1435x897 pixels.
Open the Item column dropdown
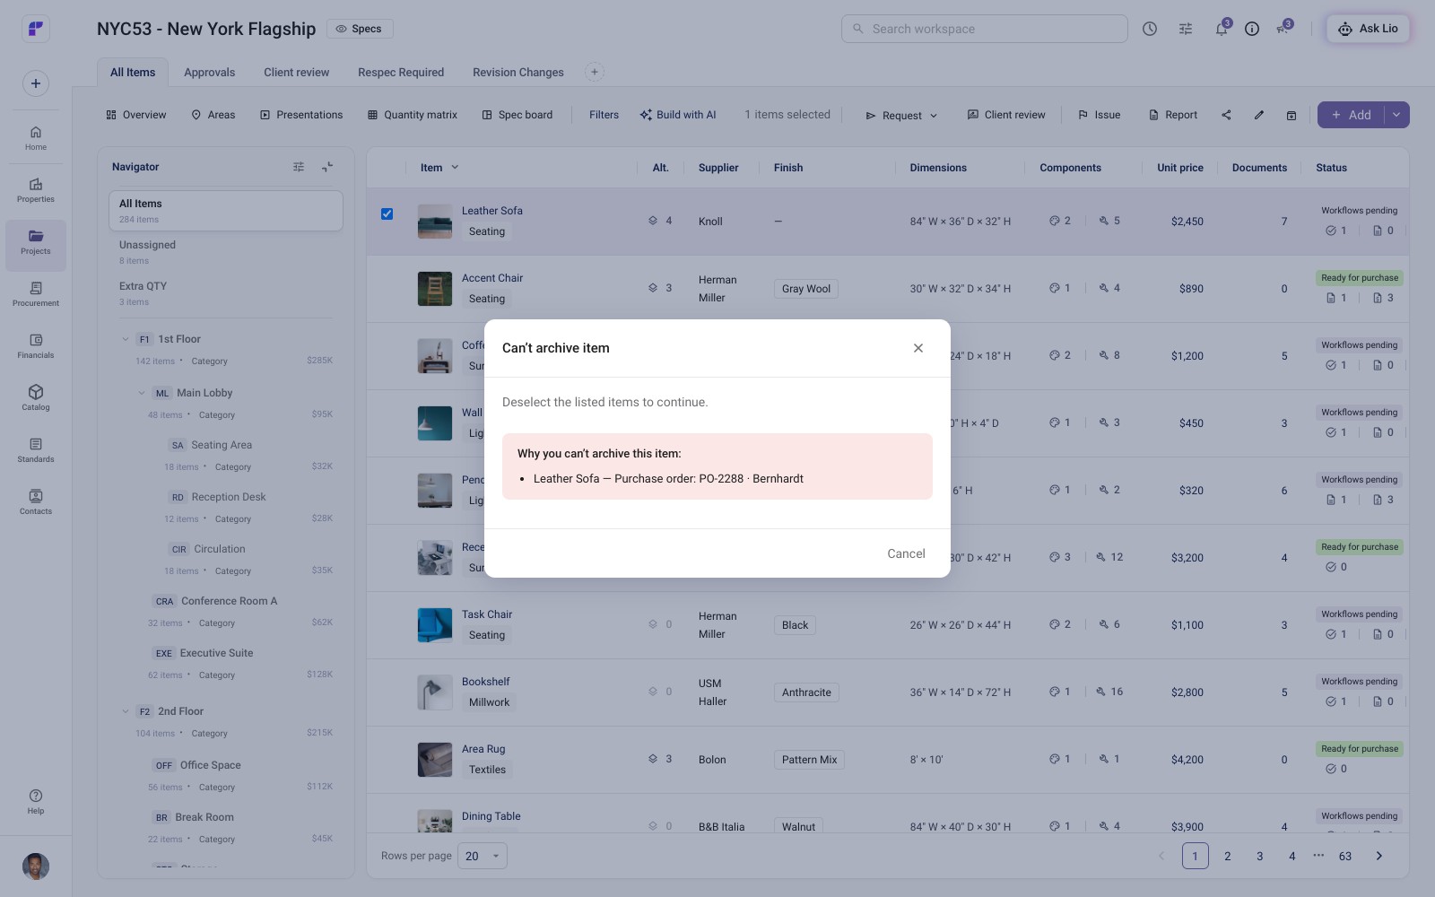(x=455, y=168)
